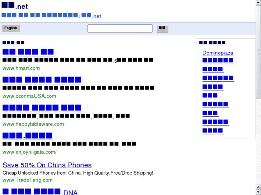Image resolution: width=261 pixels, height=195 pixels.
Task: Click the scroll up arrow at the scrollbar top
Action: (258, 3)
